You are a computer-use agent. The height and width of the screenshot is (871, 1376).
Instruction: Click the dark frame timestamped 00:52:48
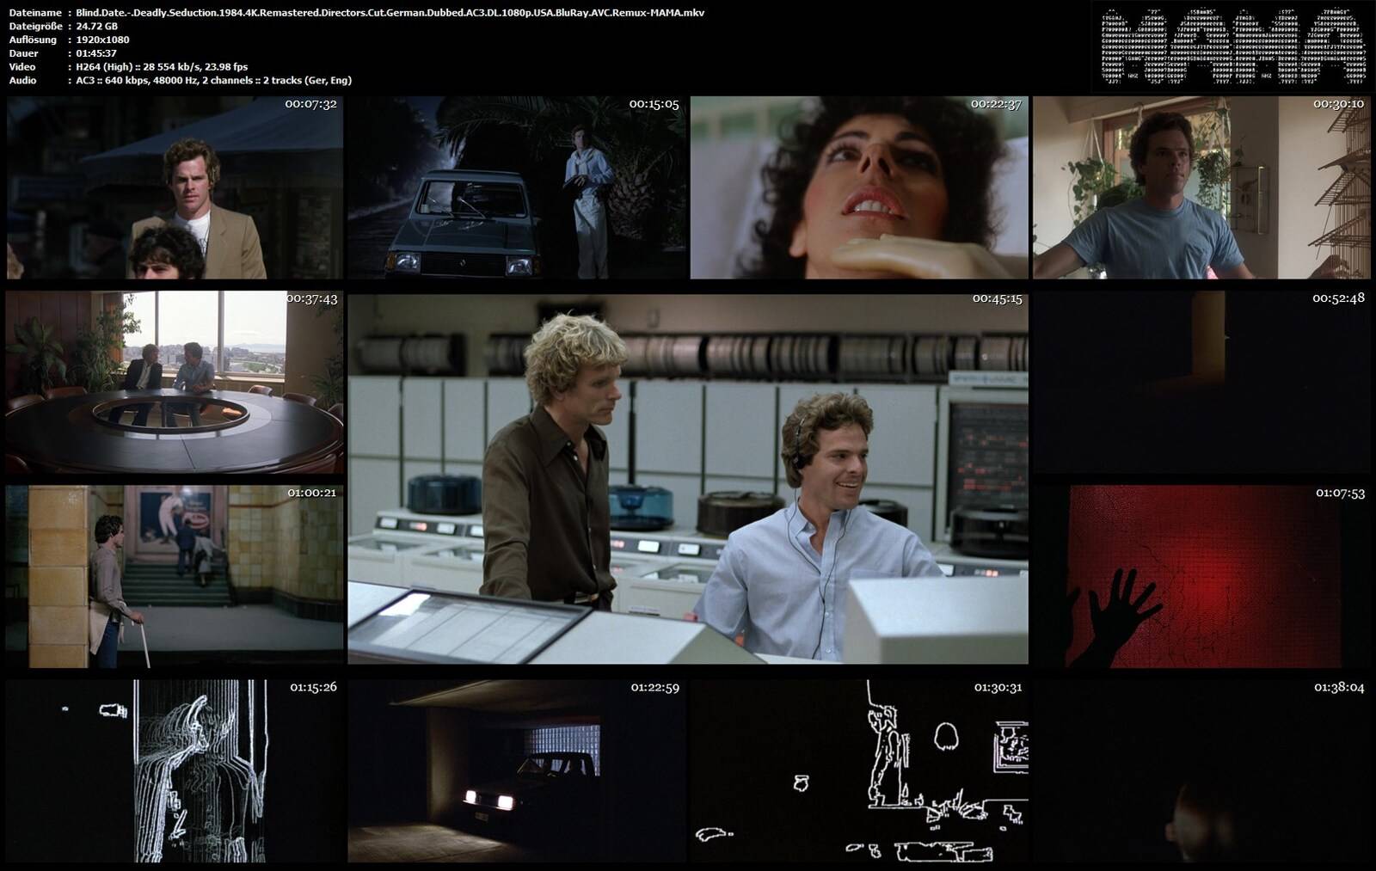pyautogui.click(x=1201, y=382)
